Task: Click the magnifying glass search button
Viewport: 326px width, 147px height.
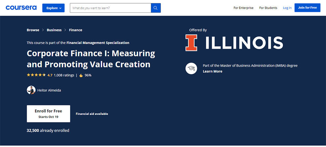Action: click(x=156, y=8)
